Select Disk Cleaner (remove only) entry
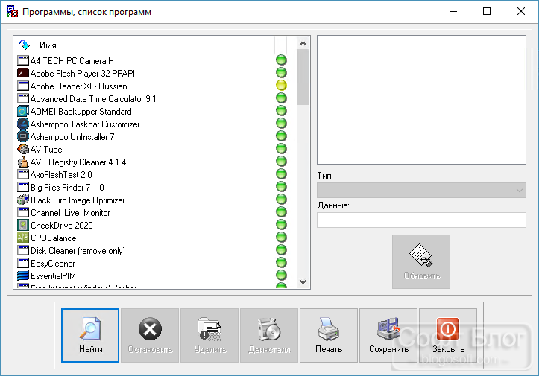This screenshot has height=376, width=539. (78, 251)
